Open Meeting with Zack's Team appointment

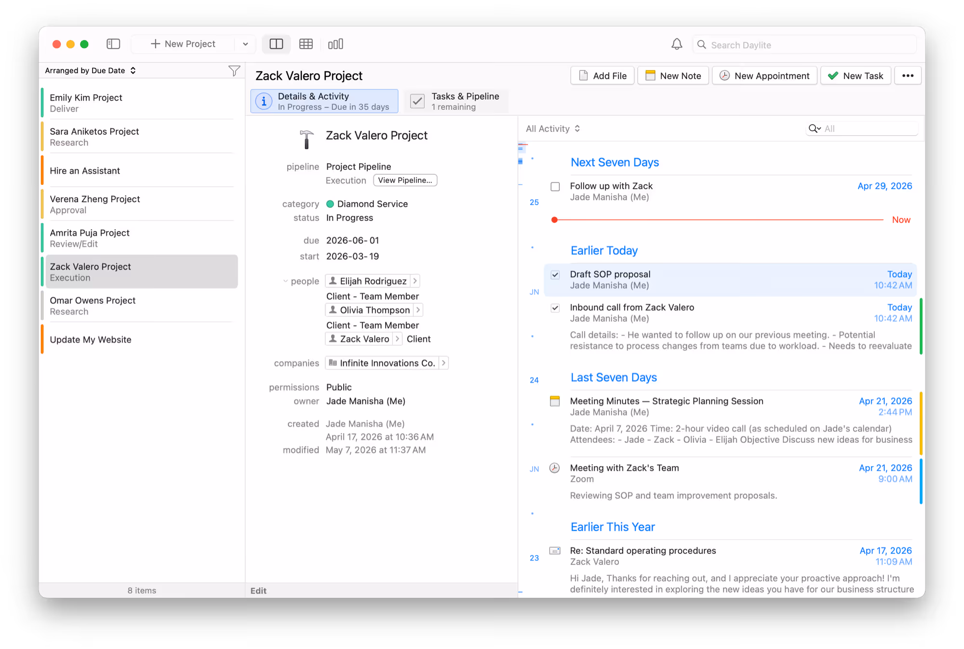731,481
